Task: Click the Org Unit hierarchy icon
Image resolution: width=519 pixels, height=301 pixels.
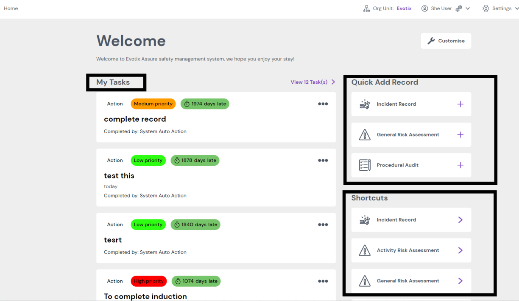Action: coord(367,8)
